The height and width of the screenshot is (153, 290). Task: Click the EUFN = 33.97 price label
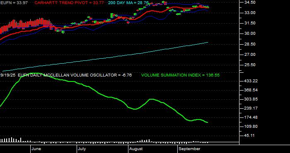(x=14, y=2)
